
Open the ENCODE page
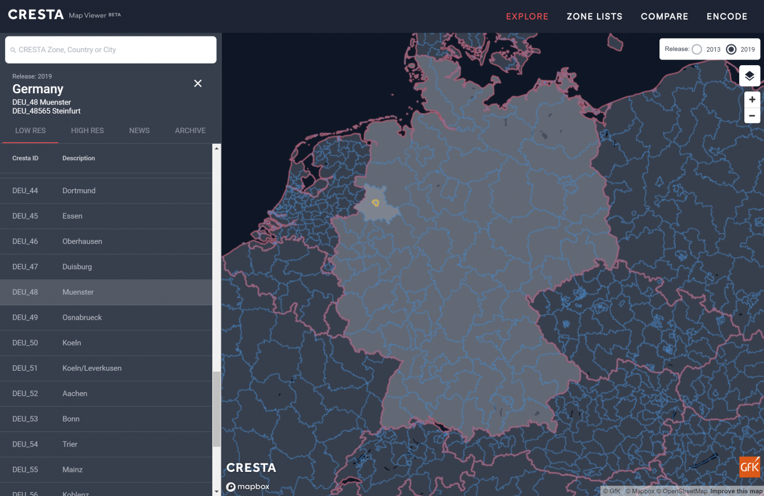tap(727, 16)
